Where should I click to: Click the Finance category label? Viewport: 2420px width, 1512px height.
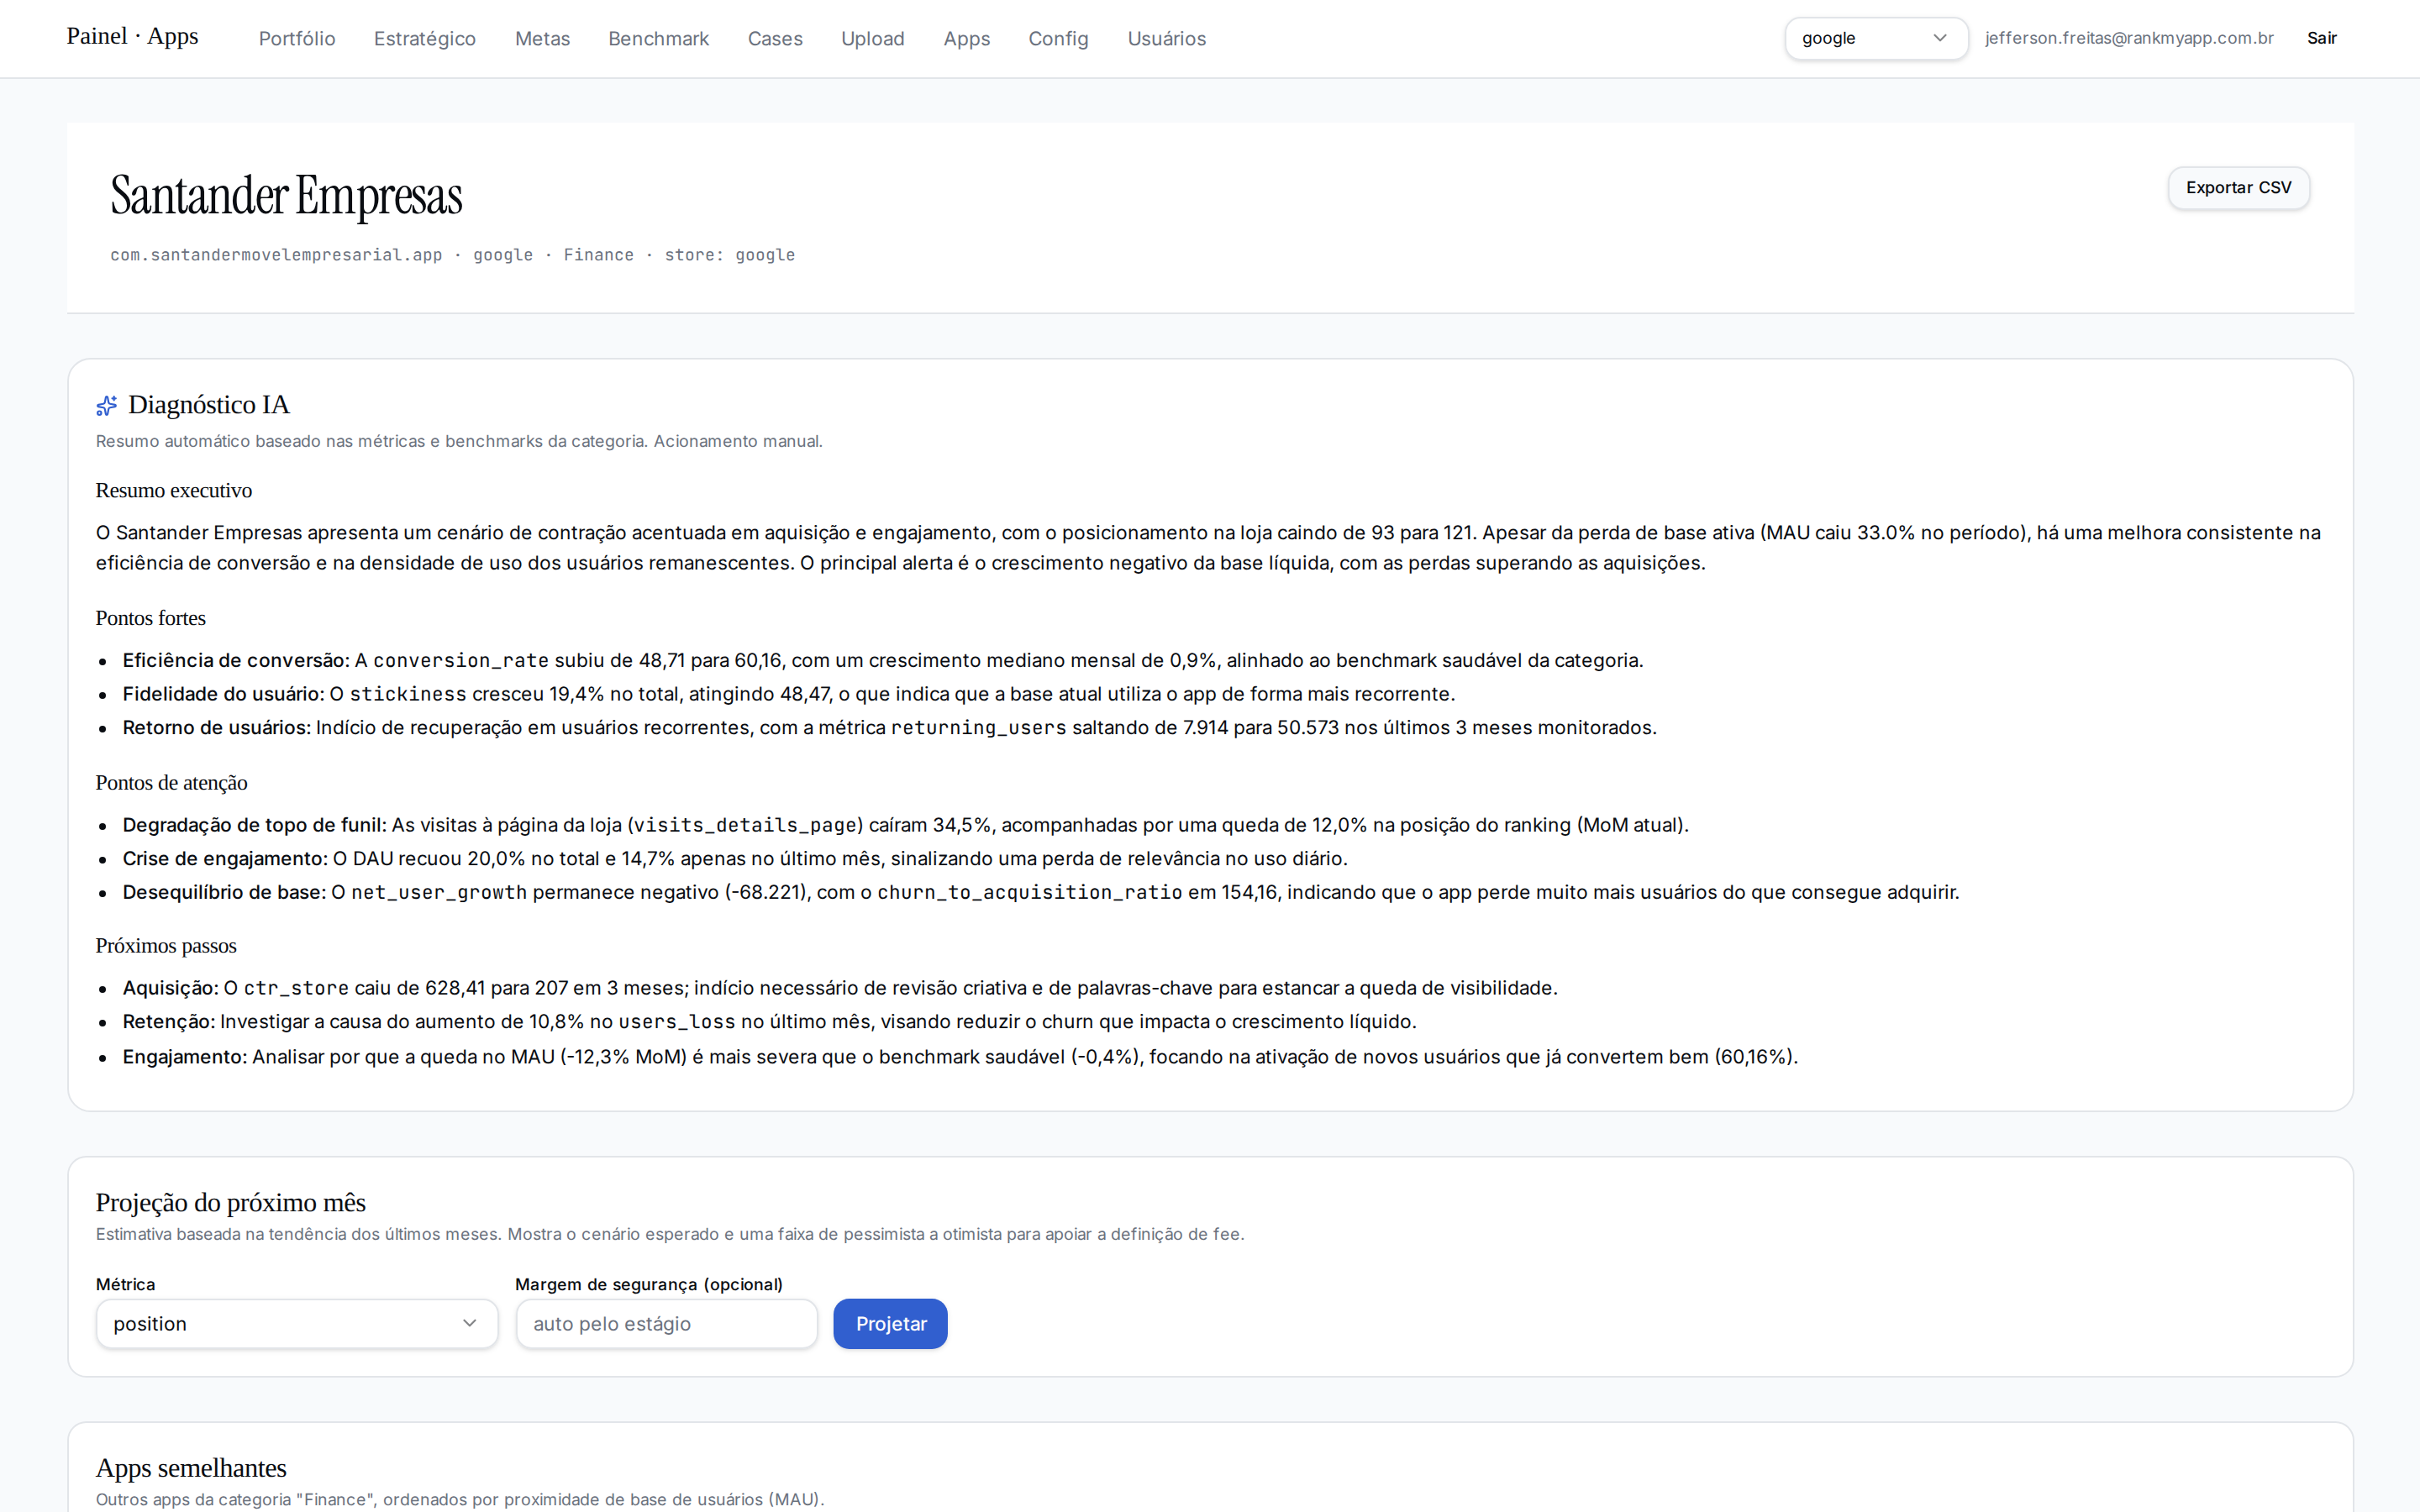598,255
